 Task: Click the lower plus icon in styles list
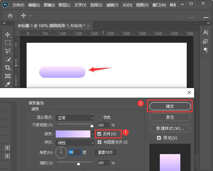(x=7, y=156)
